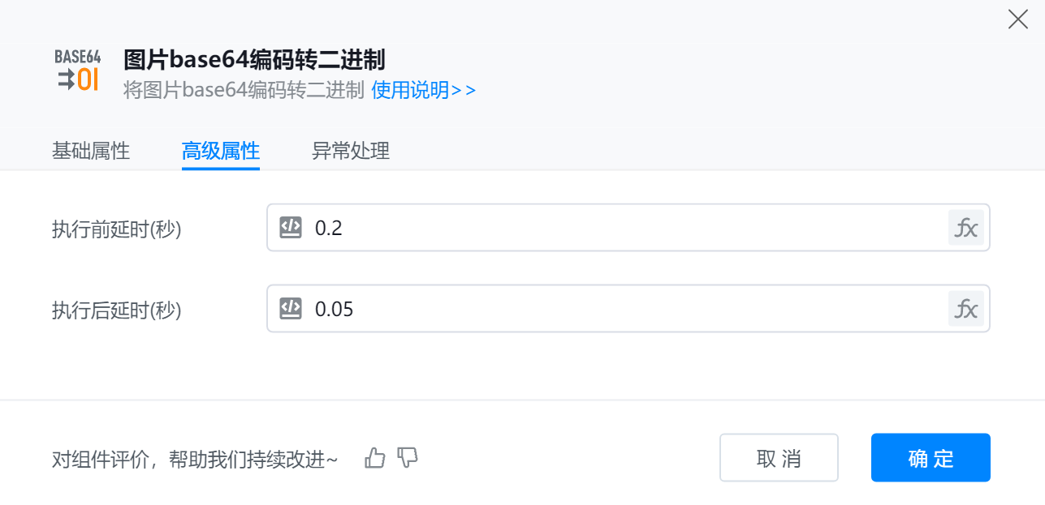
Task: Click the code icon in 执行后延时 field
Action: coord(291,309)
